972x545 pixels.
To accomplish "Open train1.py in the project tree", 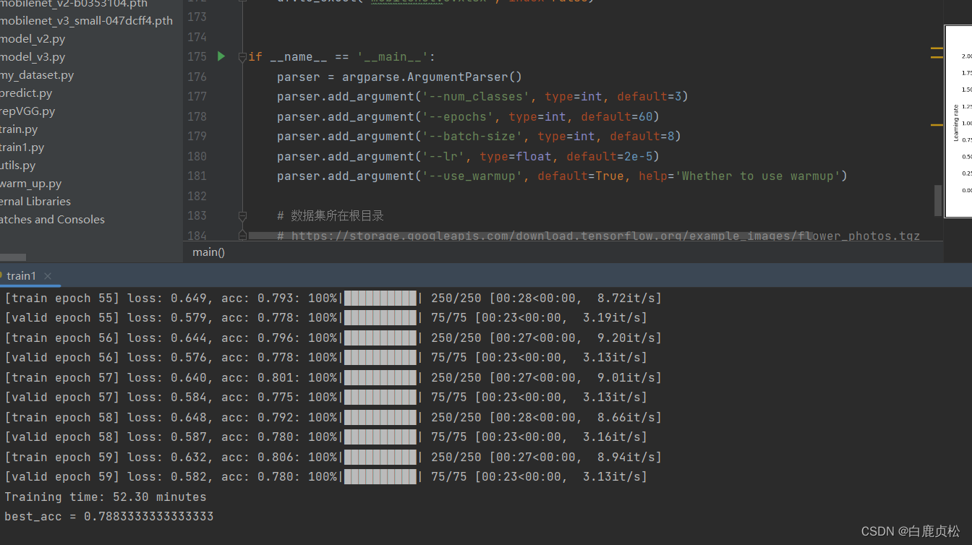I will [x=22, y=147].
